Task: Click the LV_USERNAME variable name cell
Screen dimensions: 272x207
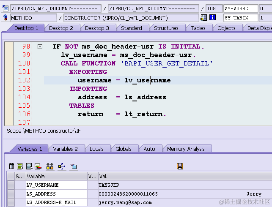Action: tap(57, 185)
